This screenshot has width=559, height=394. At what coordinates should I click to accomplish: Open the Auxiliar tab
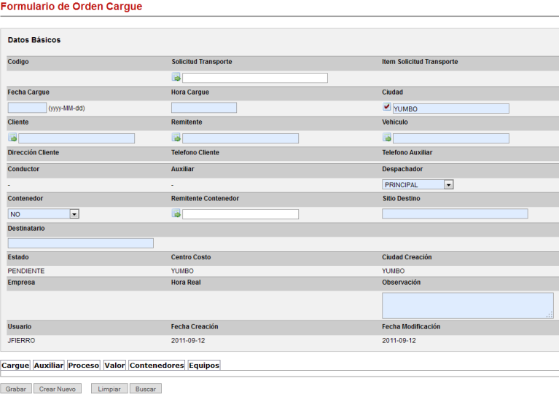click(49, 366)
